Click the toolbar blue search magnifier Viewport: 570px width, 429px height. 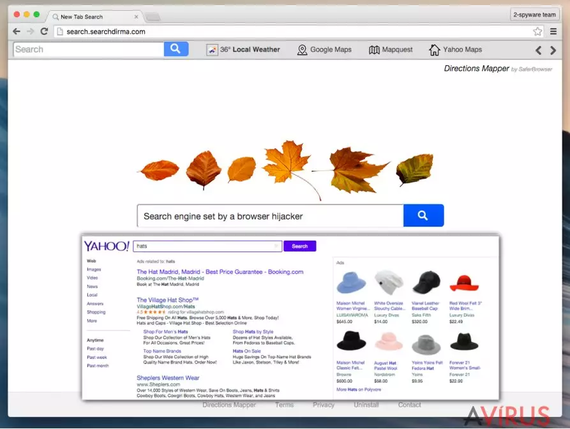(x=176, y=49)
